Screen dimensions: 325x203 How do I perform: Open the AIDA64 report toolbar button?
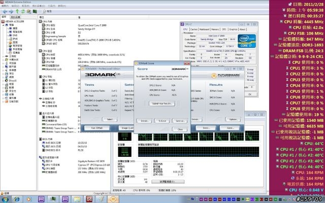click(x=47, y=11)
